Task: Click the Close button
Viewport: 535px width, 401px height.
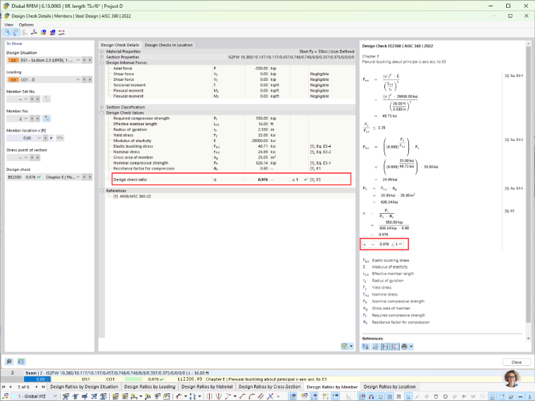Action: click(516, 362)
